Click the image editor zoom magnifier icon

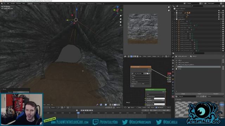click(x=169, y=7)
